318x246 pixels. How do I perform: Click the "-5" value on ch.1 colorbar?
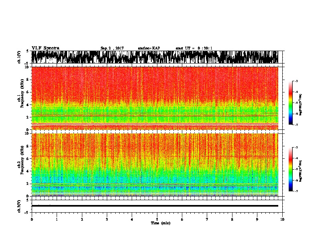[296, 103]
